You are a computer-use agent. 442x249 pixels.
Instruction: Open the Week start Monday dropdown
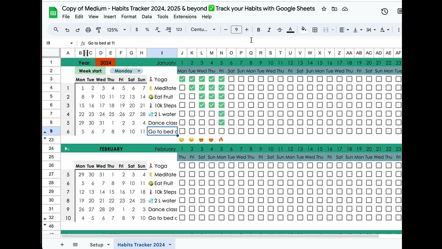click(x=126, y=71)
